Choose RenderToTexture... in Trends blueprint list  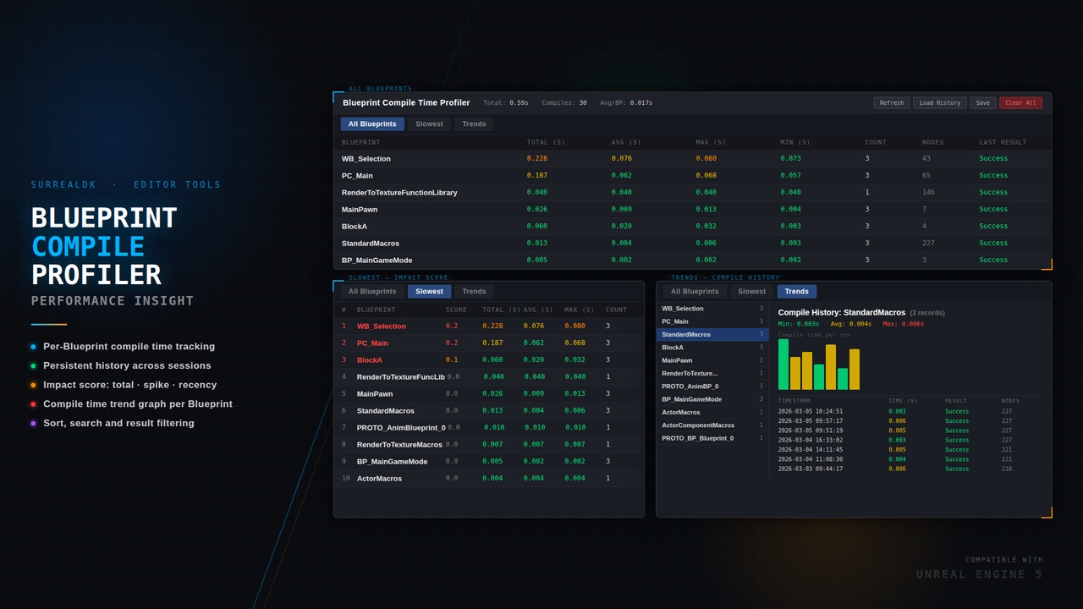click(712, 373)
